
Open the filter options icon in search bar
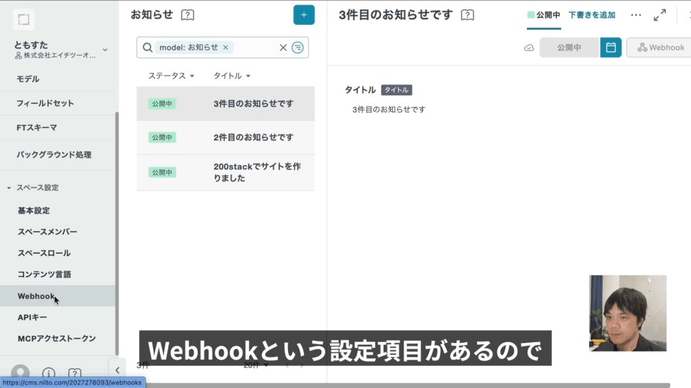(x=298, y=47)
